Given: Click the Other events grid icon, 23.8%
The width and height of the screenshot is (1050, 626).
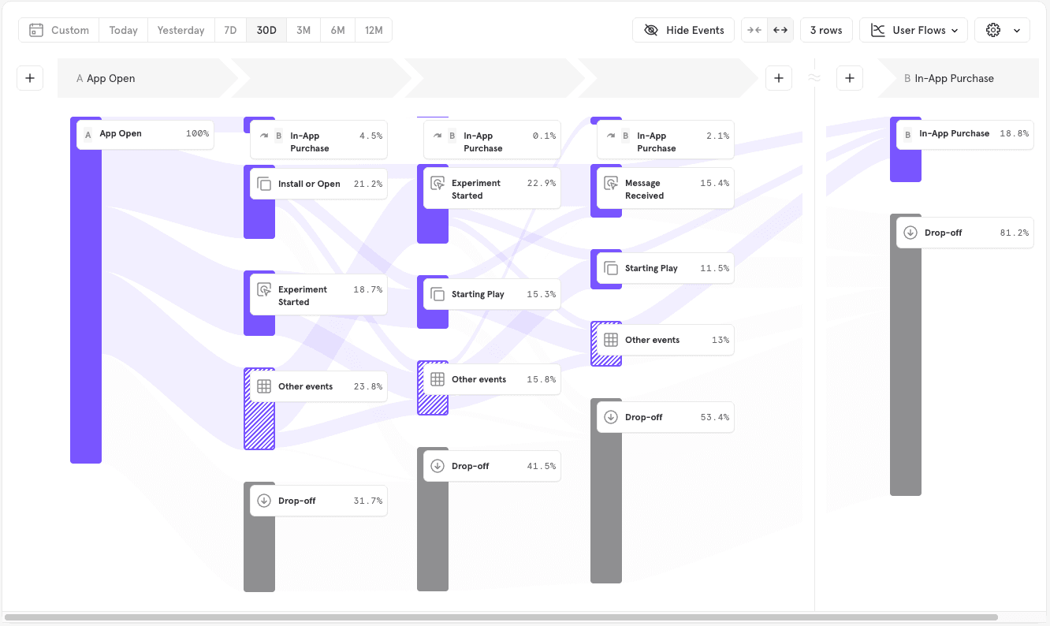Looking at the screenshot, I should [264, 386].
